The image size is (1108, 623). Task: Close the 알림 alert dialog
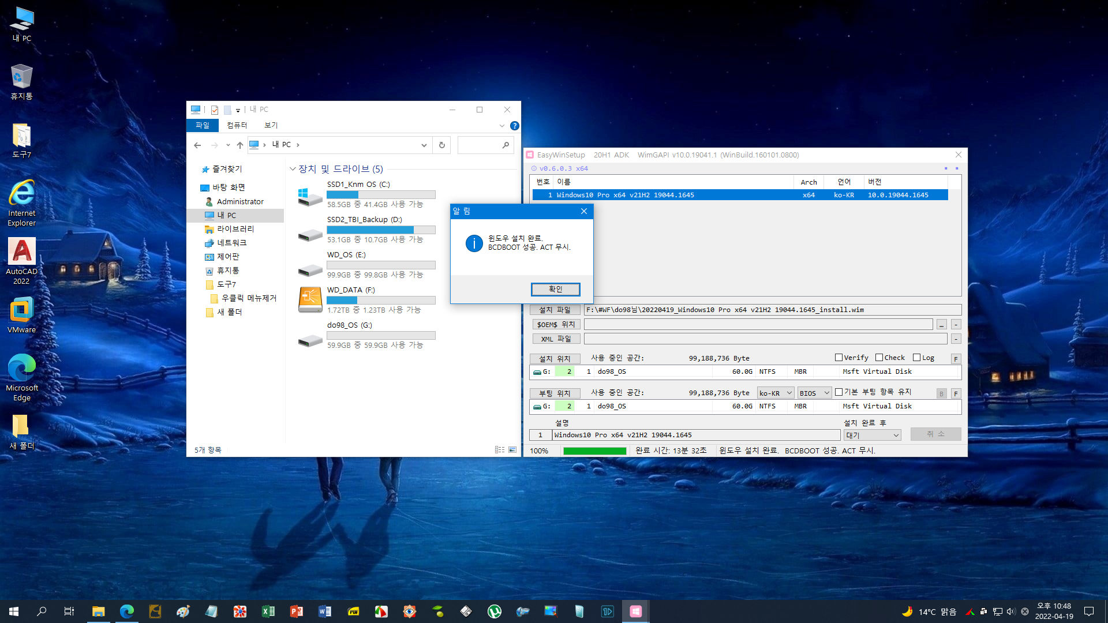[x=584, y=211]
